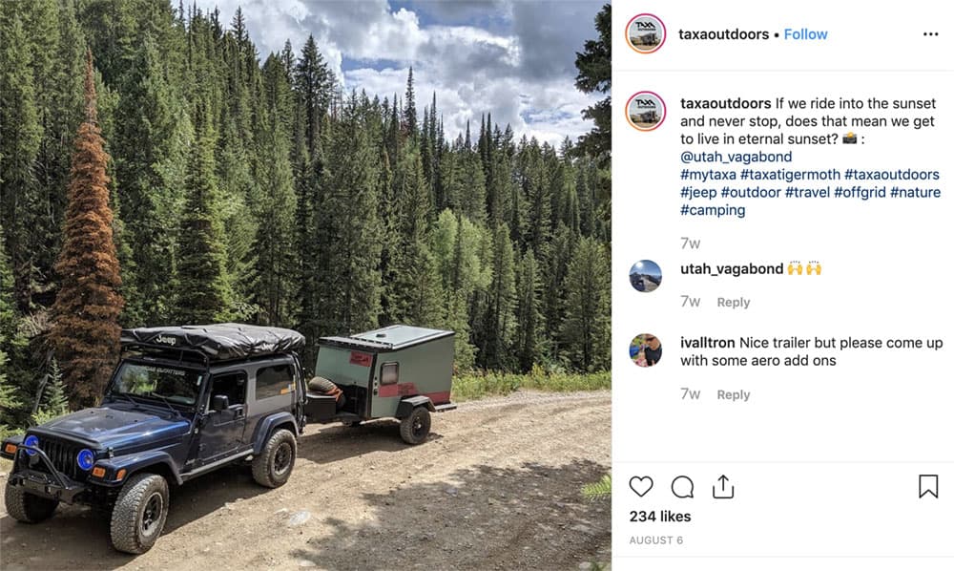Reply to utah_vagabond's comment
The image size is (954, 571).
[733, 302]
